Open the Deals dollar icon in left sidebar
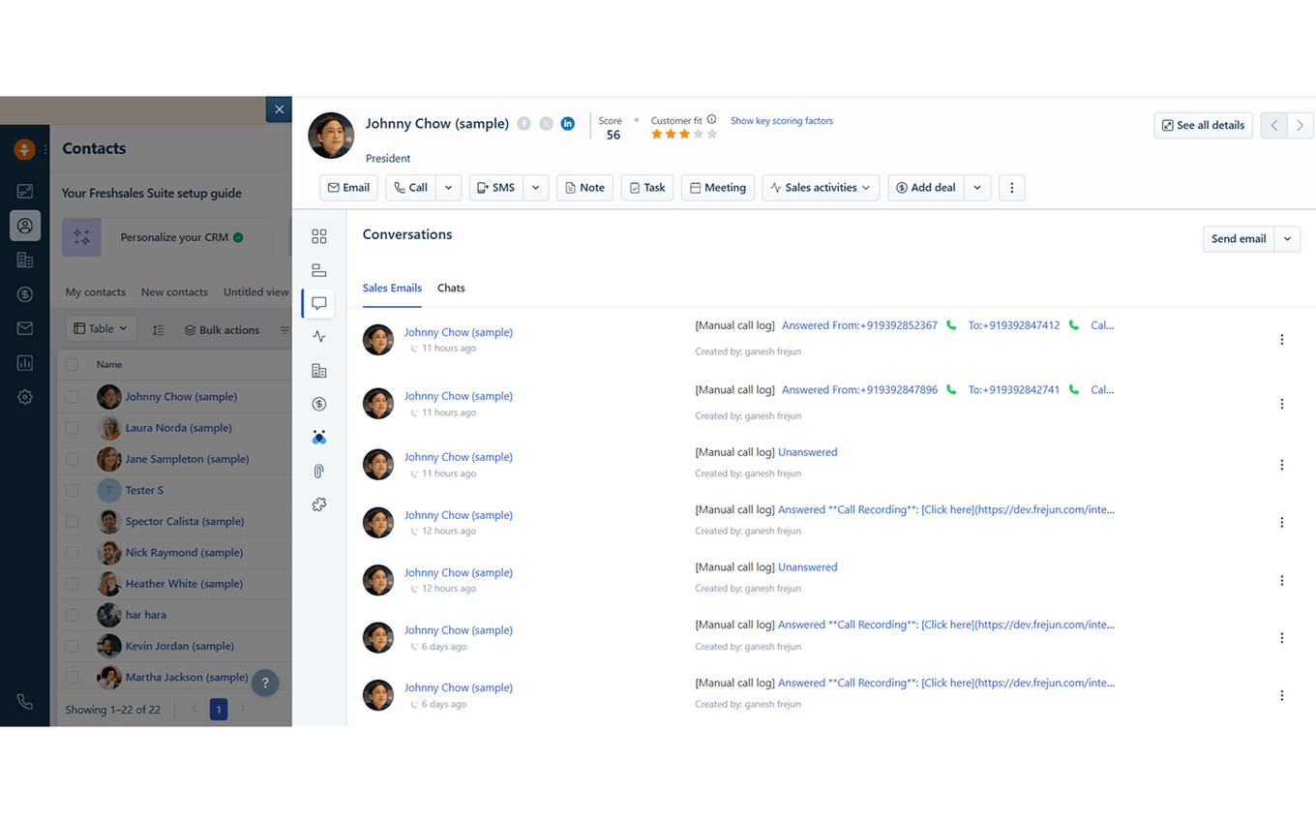The image size is (1316, 823). click(x=25, y=294)
